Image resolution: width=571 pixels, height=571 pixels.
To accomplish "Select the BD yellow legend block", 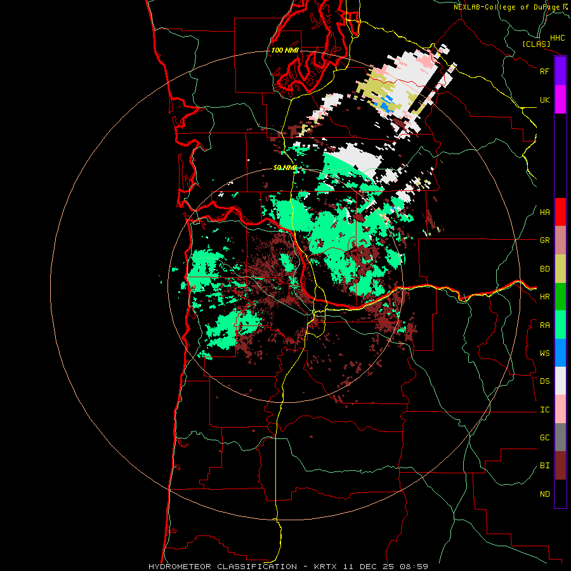I will pyautogui.click(x=560, y=269).
